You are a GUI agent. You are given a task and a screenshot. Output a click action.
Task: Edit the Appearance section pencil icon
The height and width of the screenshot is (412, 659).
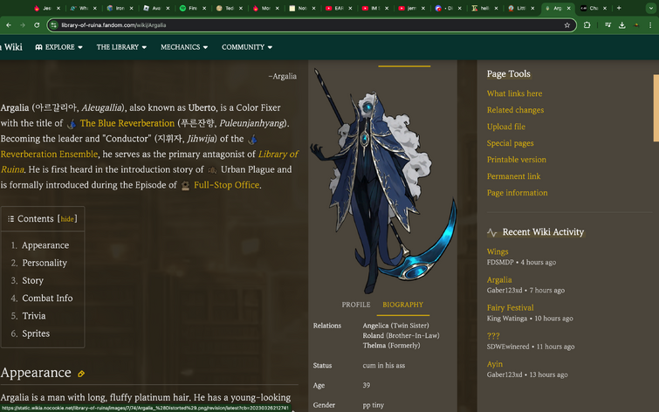coord(81,374)
